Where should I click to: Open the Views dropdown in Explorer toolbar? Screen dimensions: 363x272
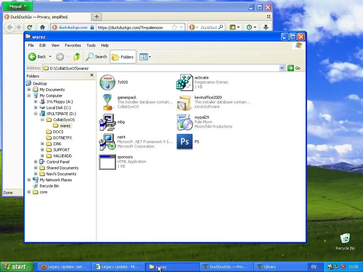click(x=145, y=57)
